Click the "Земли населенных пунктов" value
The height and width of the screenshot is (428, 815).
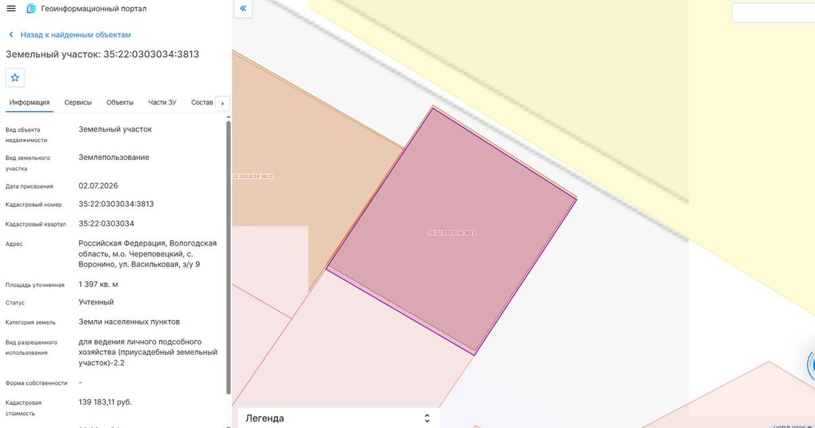click(129, 322)
